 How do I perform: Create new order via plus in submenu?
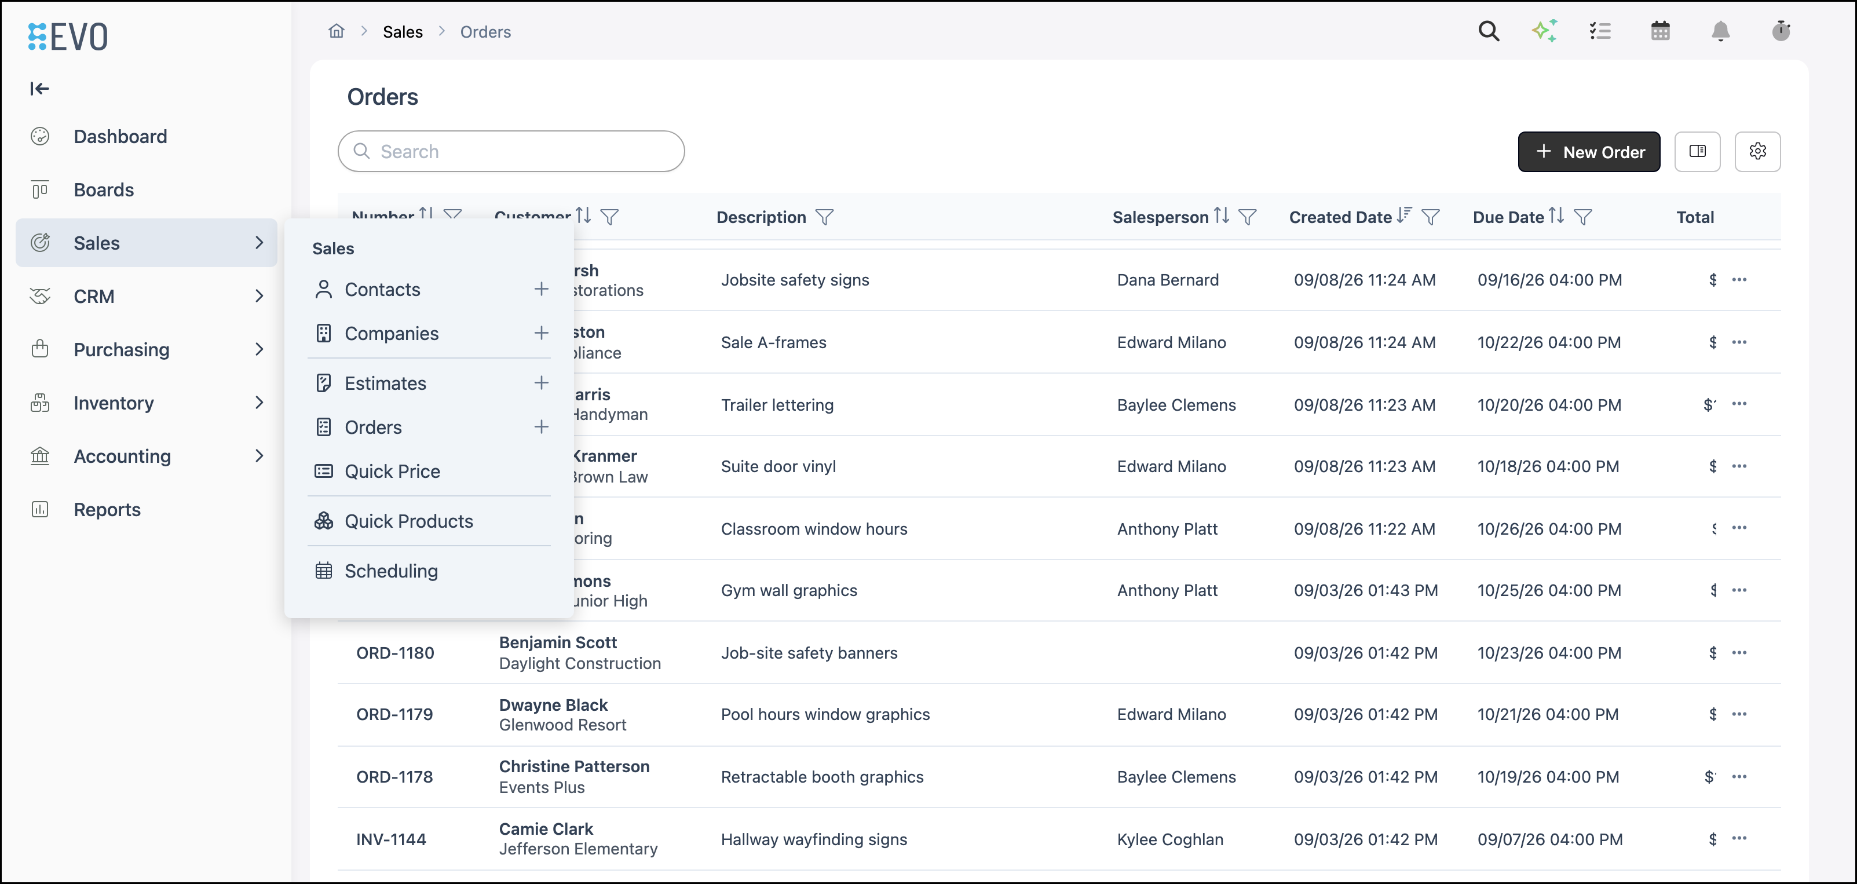[542, 427]
